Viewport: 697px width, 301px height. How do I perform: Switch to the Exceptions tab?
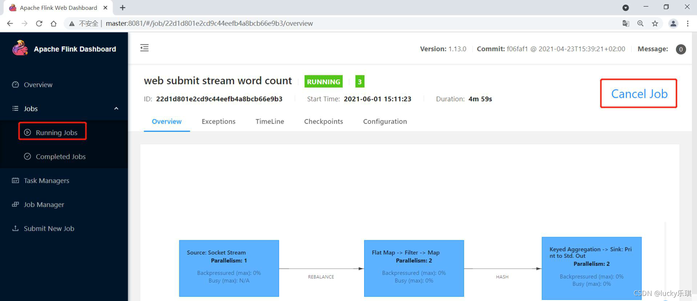[x=219, y=121]
